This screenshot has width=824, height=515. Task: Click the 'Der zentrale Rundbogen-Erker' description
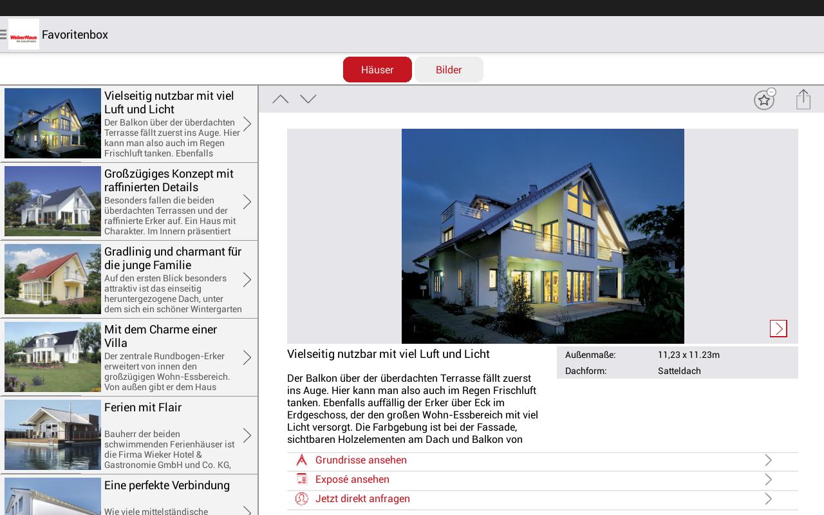(x=167, y=371)
